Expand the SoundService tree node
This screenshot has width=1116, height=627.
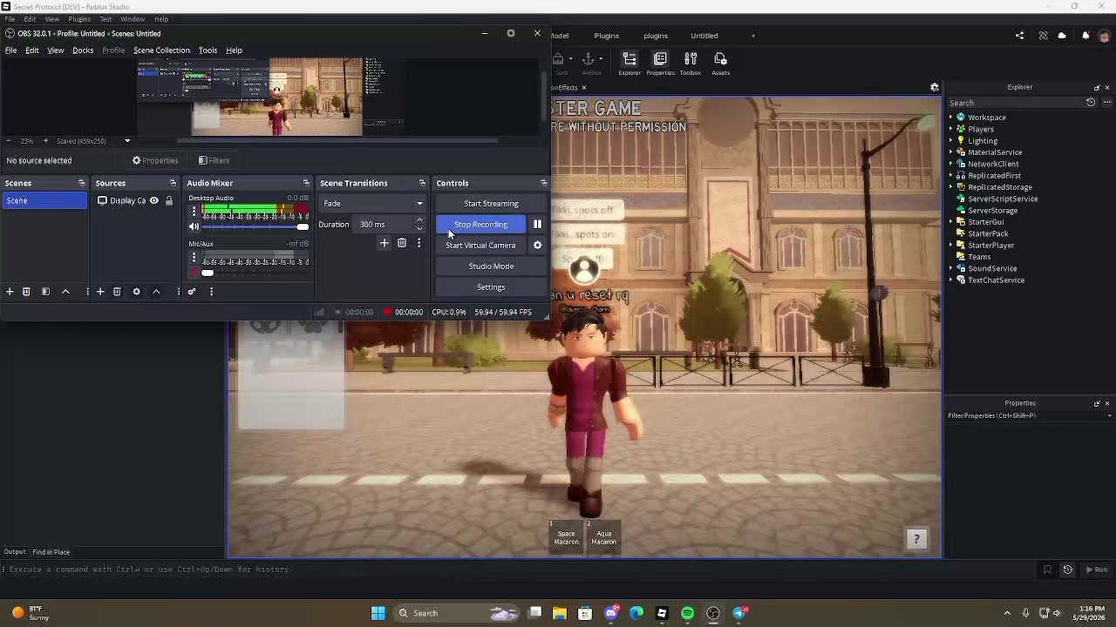pyautogui.click(x=951, y=268)
